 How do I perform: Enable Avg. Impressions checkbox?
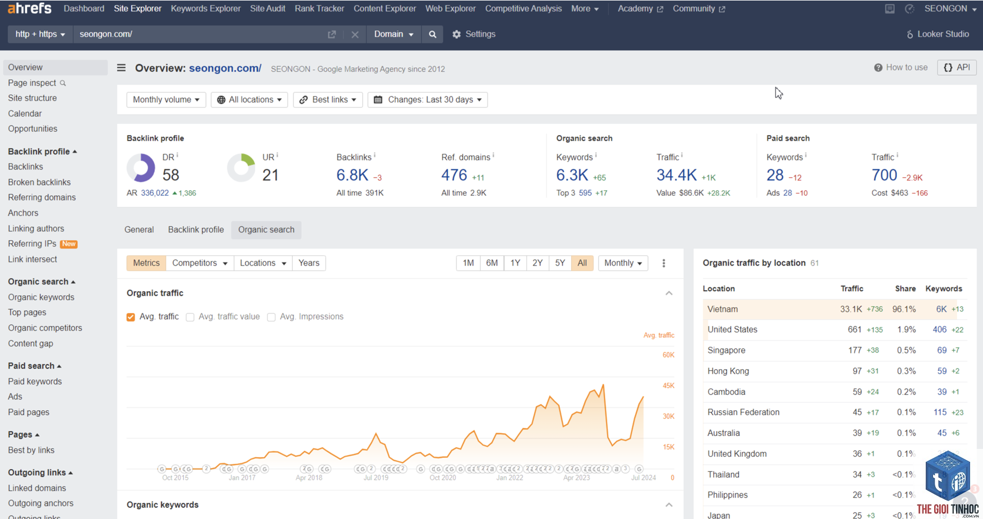click(x=272, y=317)
